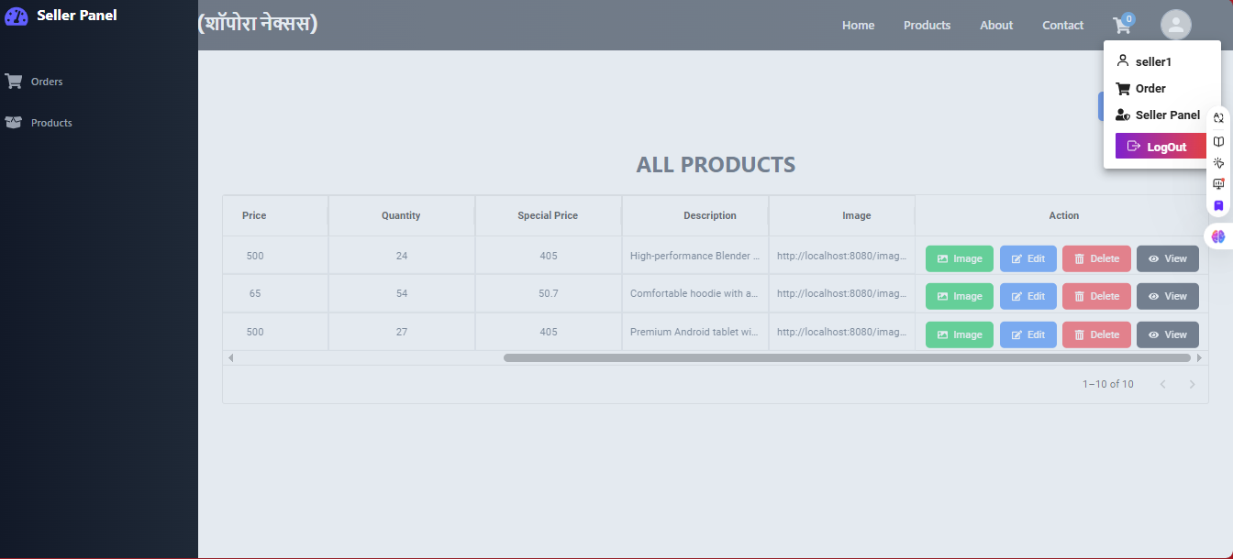The image size is (1233, 559).
Task: Click the Hindi store name in the header
Action: tap(258, 23)
